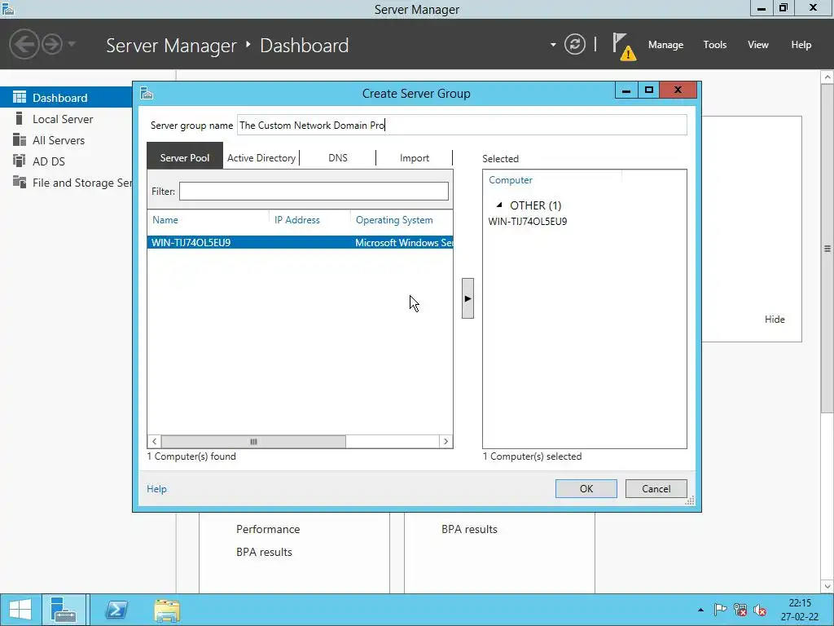
Task: Open the Tools menu
Action: point(714,45)
